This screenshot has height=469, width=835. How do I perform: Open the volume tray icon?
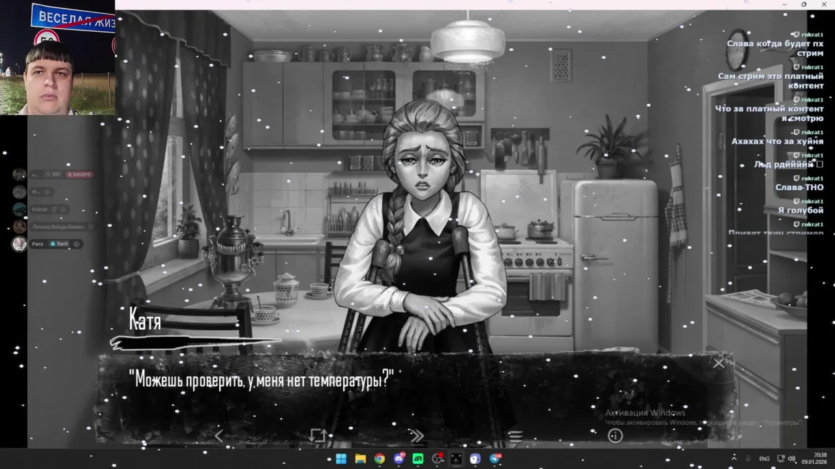coord(791,459)
